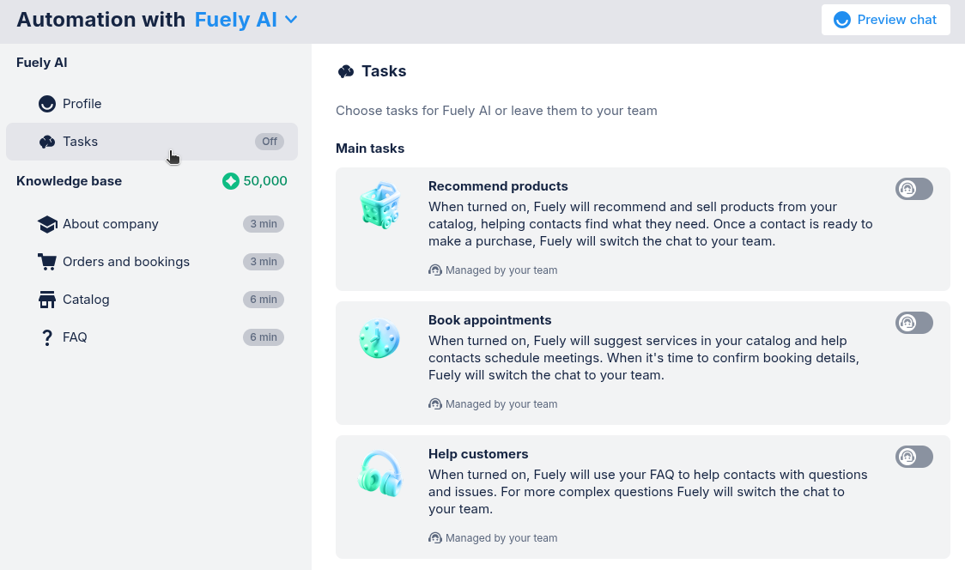Click the 50,000 credits counter

coord(265,181)
